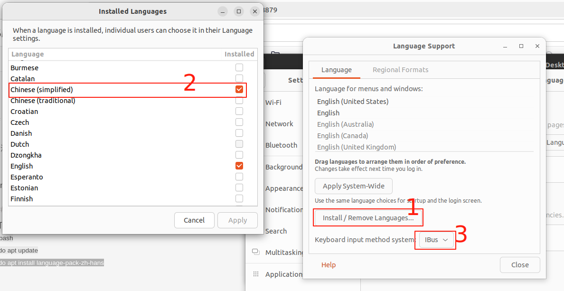Uncheck Chinese (simplified) installed checkbox
564x291 pixels.
[x=239, y=89]
